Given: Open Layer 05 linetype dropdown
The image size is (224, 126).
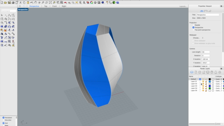Looking at the screenshot, I should pos(219,91).
